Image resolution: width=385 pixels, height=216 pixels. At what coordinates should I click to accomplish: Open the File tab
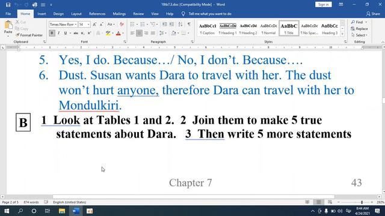coord(8,14)
